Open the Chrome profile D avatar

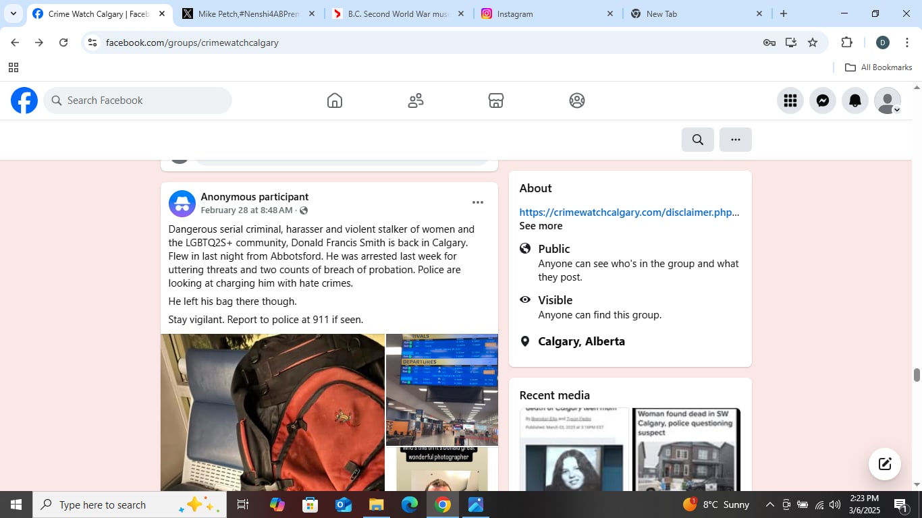[882, 42]
